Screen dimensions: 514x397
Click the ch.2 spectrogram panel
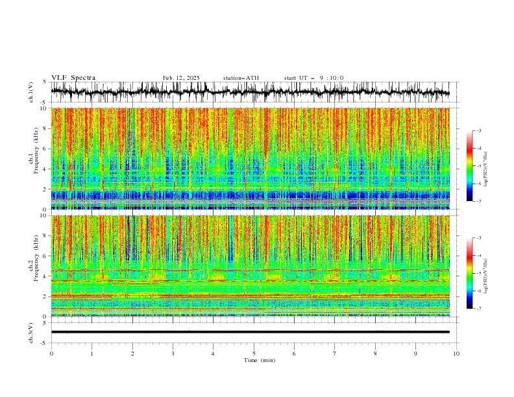250,266
